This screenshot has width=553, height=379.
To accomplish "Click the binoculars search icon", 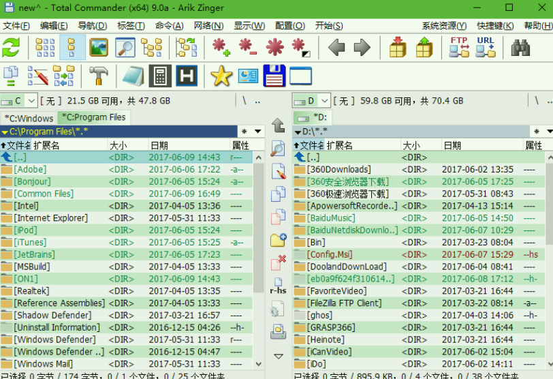I will coord(521,48).
